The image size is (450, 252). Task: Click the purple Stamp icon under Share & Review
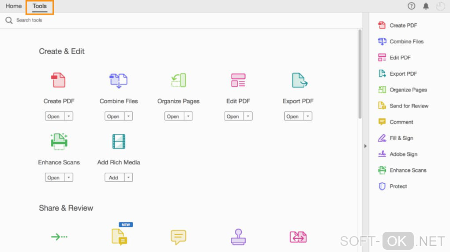(238, 237)
